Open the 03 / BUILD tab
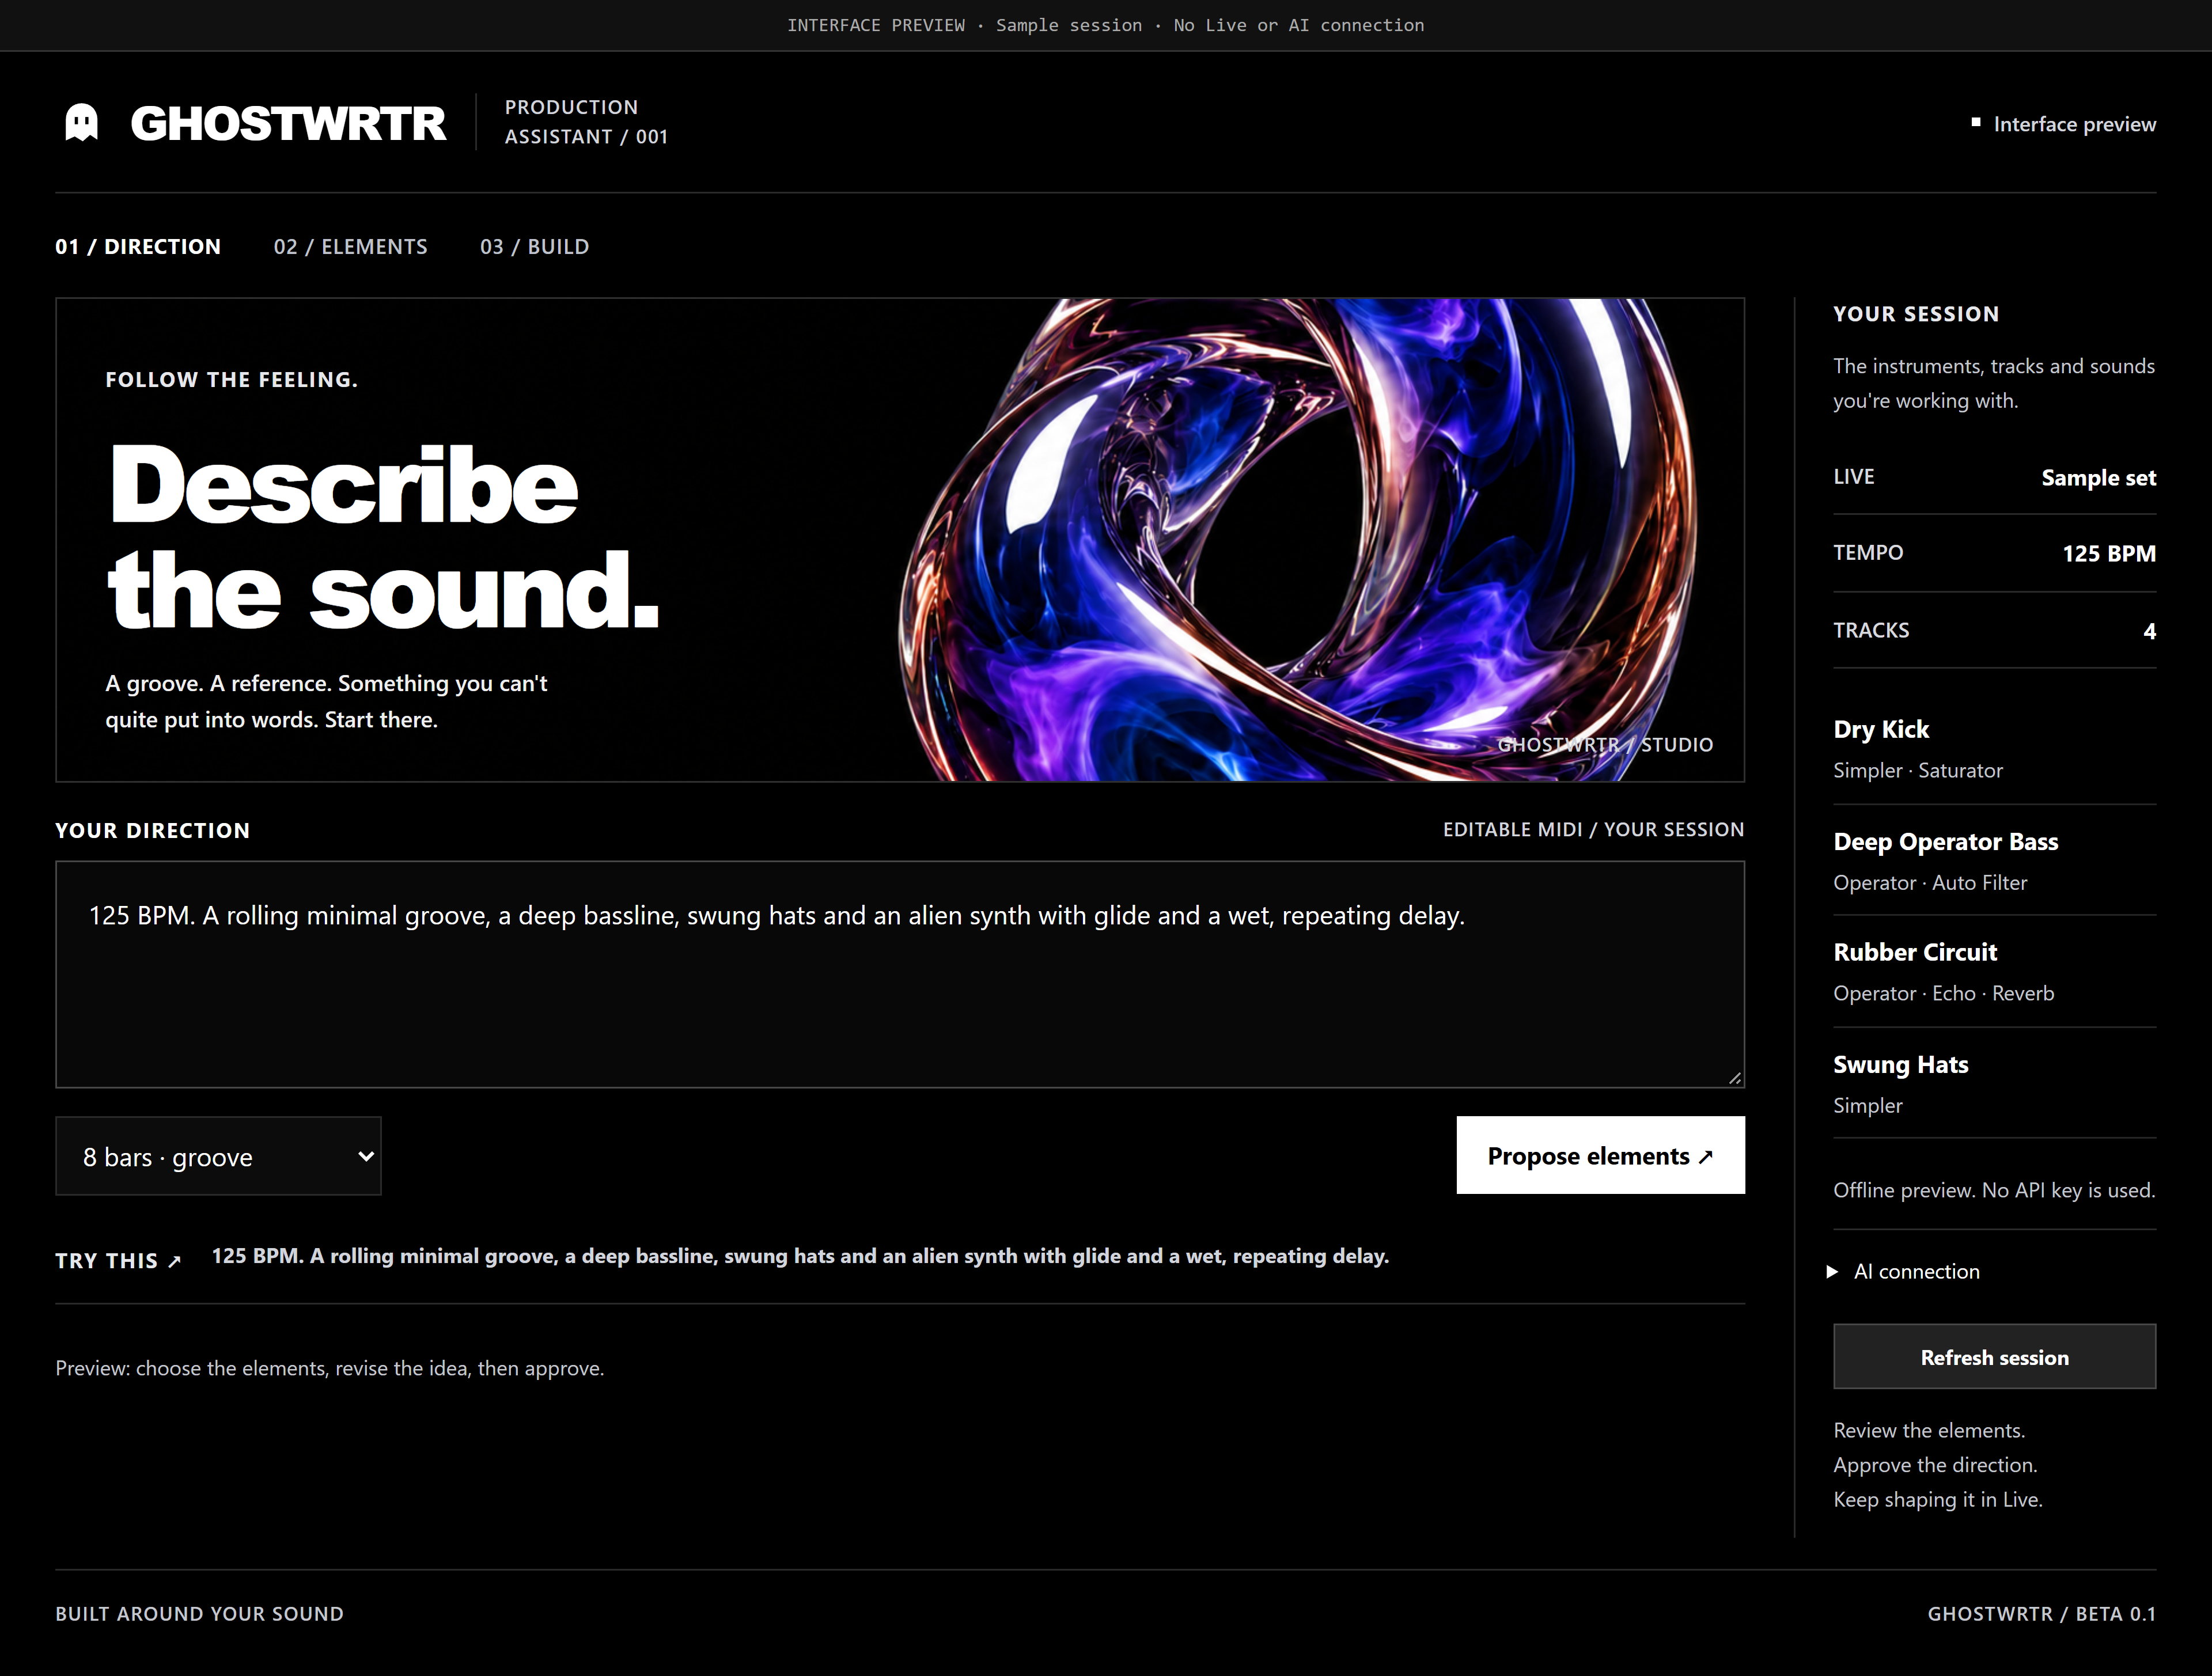2212x1676 pixels. click(x=535, y=247)
